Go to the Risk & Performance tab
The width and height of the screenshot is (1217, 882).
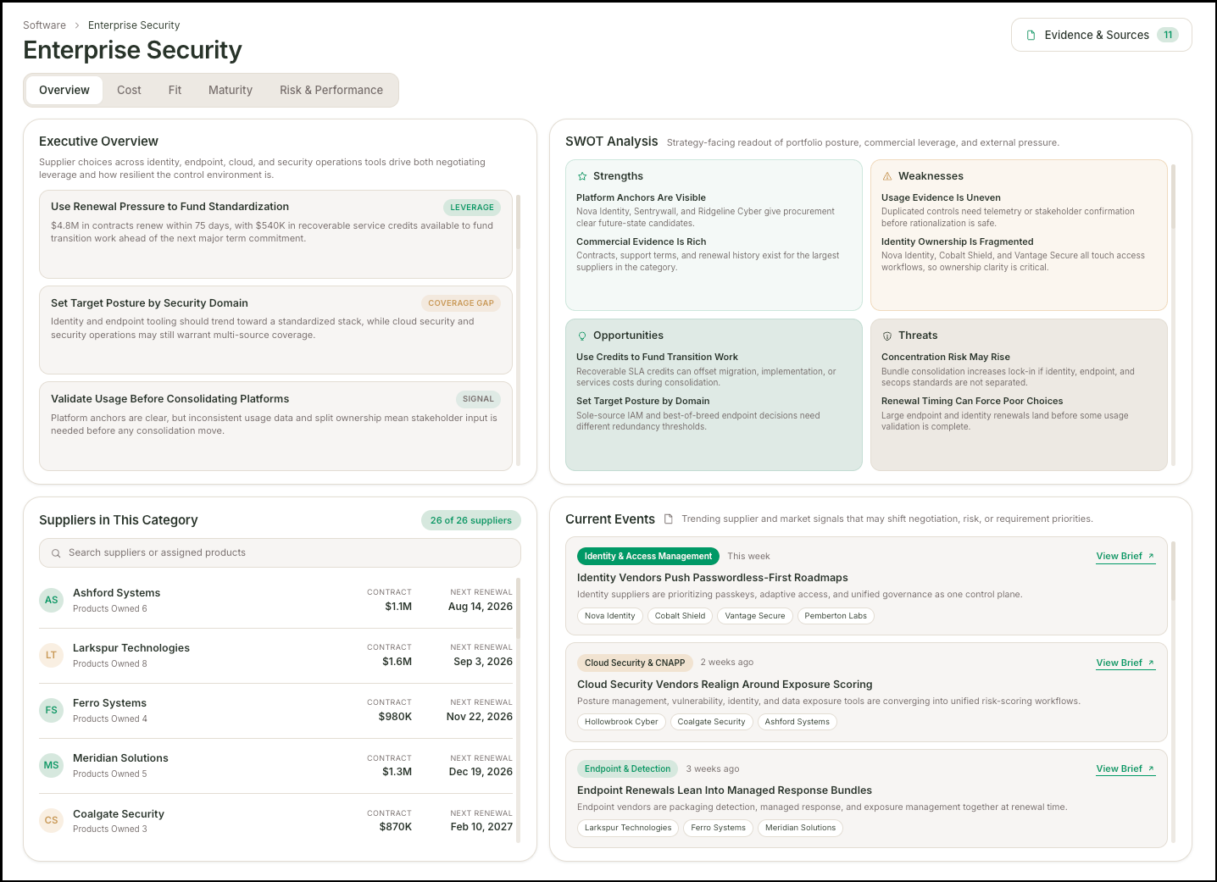click(331, 90)
